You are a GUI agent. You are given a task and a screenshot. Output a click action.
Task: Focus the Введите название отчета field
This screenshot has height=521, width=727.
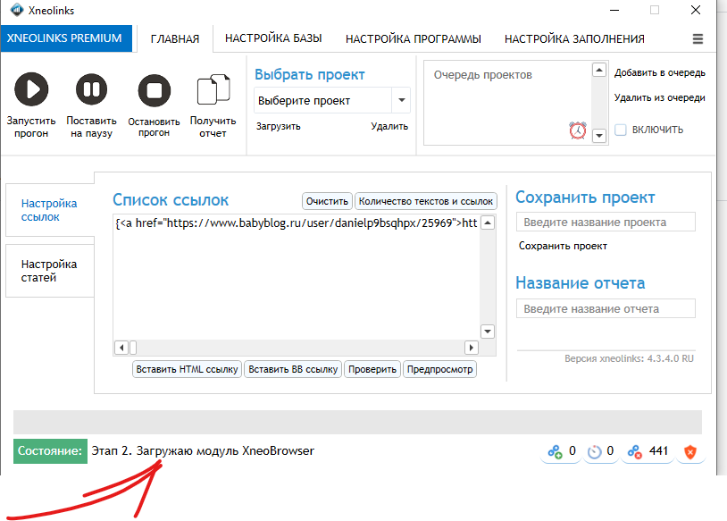click(606, 308)
